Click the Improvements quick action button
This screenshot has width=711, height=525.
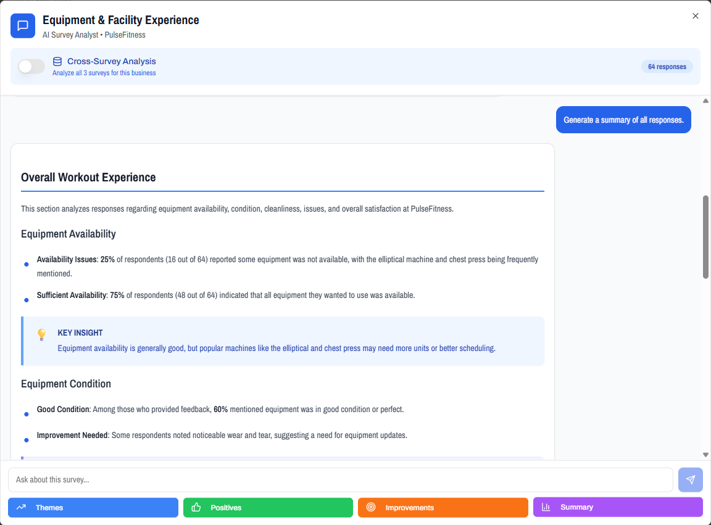[x=443, y=507]
